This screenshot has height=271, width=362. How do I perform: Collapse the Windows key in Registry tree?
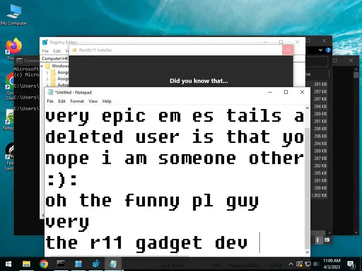[x=42, y=66]
